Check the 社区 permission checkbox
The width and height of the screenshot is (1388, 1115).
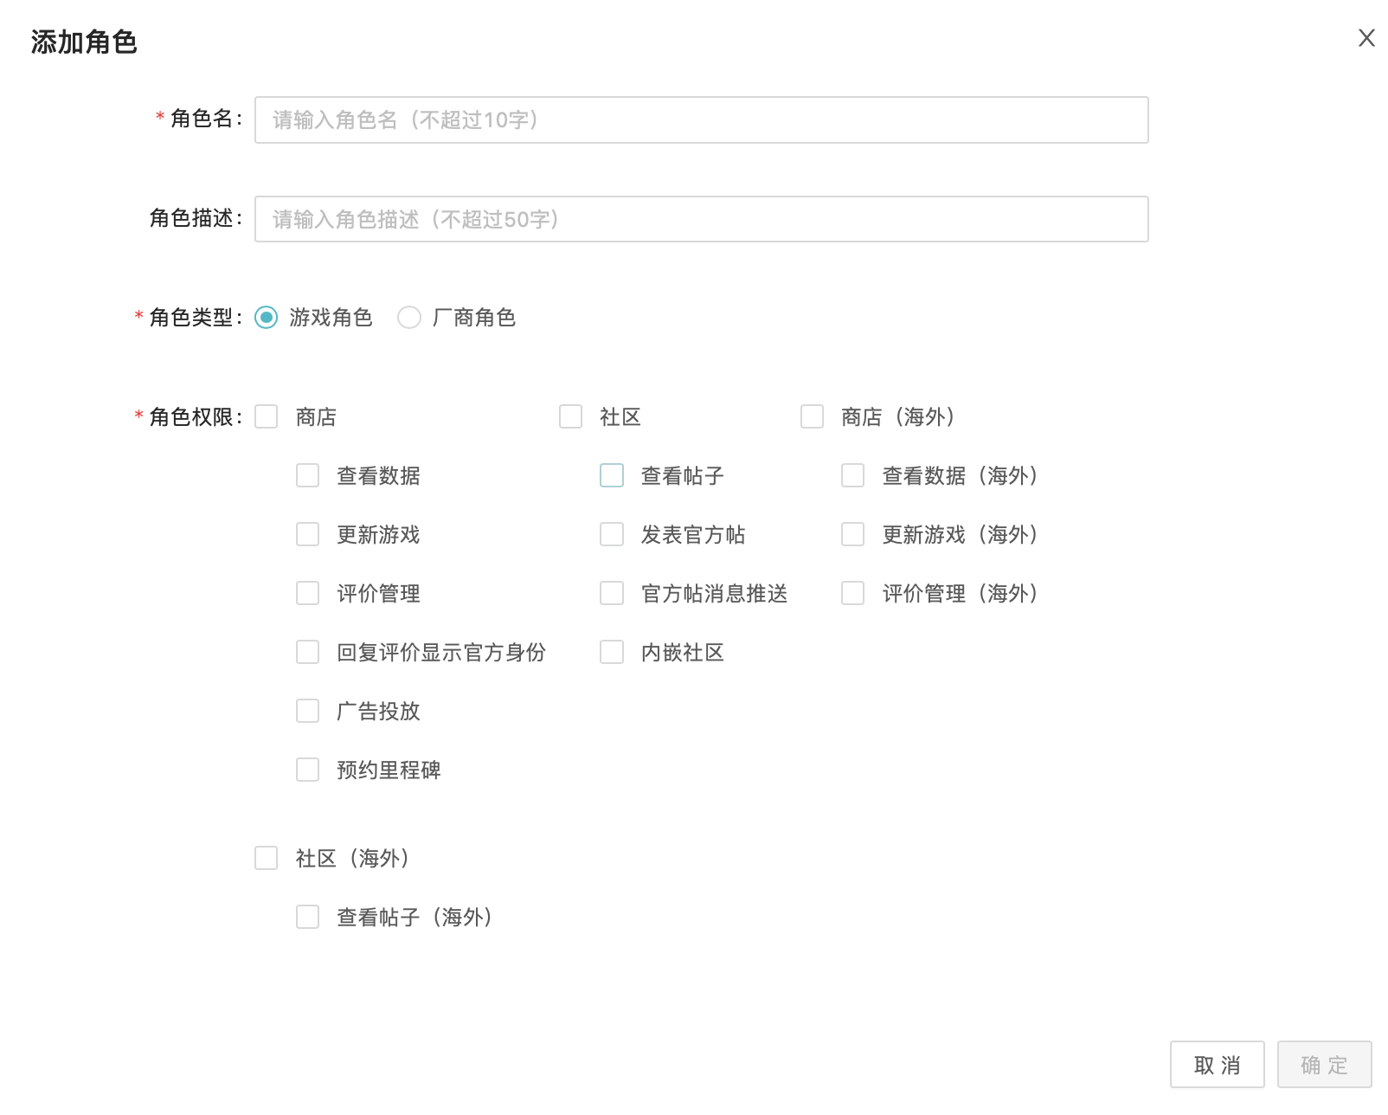(x=571, y=417)
